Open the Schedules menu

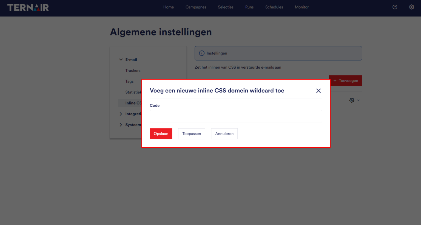tap(274, 7)
